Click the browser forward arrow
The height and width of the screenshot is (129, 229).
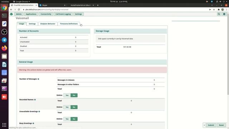(x=15, y=10)
